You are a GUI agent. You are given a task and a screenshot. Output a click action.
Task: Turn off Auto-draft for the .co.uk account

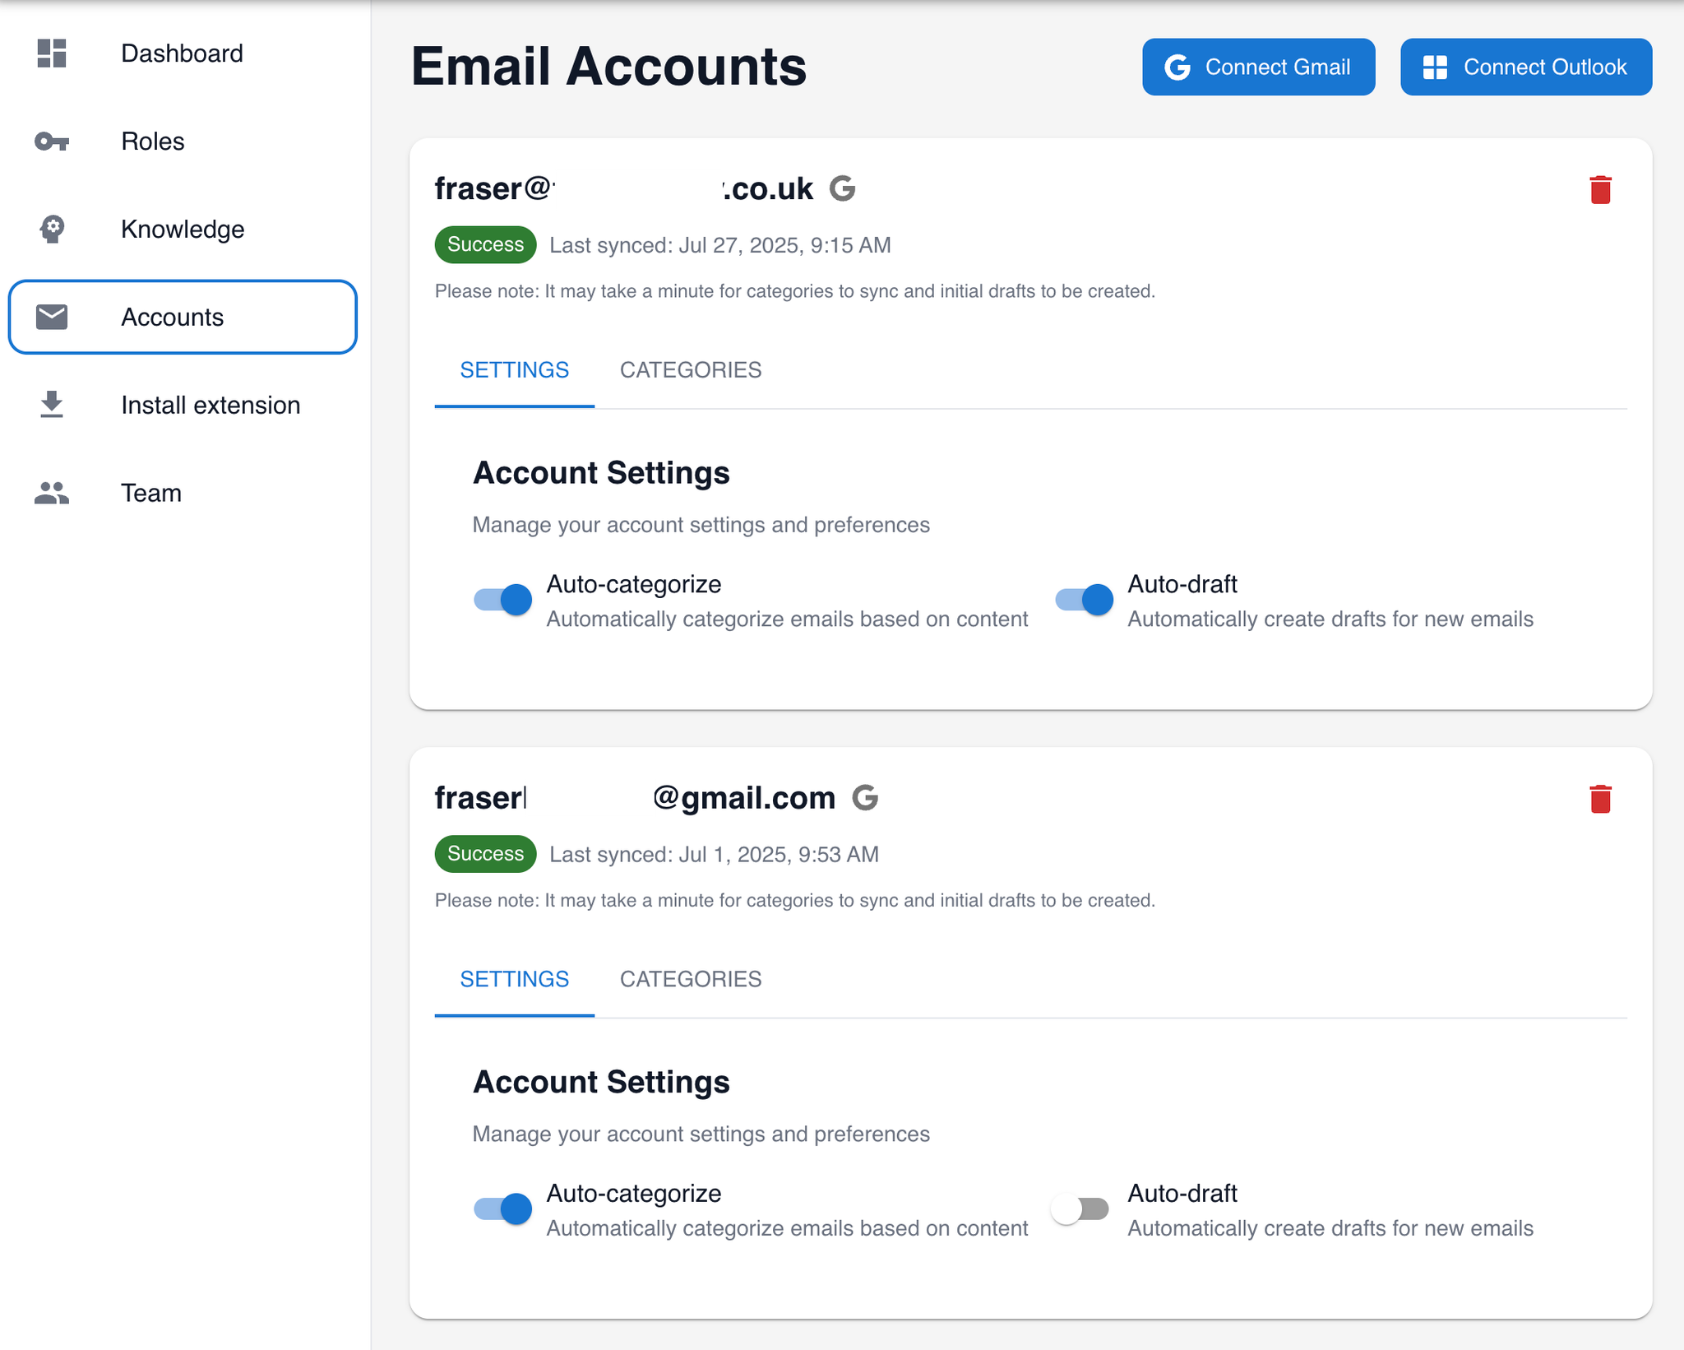pyautogui.click(x=1084, y=600)
